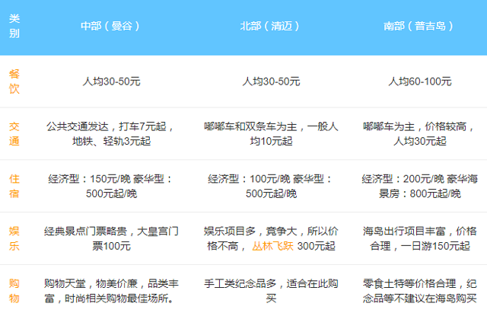487x313 pixels.
Task: Click the 类别 header cell
Action: 14,27
